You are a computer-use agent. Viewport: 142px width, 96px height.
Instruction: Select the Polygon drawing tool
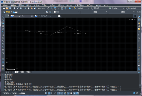(x=3, y=26)
